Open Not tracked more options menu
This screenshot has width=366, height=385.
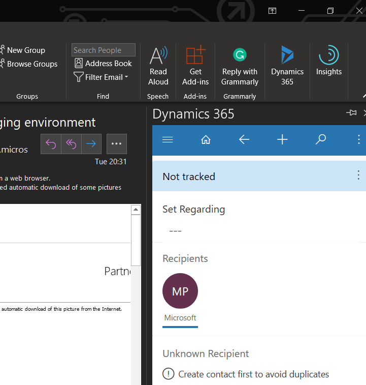358,175
